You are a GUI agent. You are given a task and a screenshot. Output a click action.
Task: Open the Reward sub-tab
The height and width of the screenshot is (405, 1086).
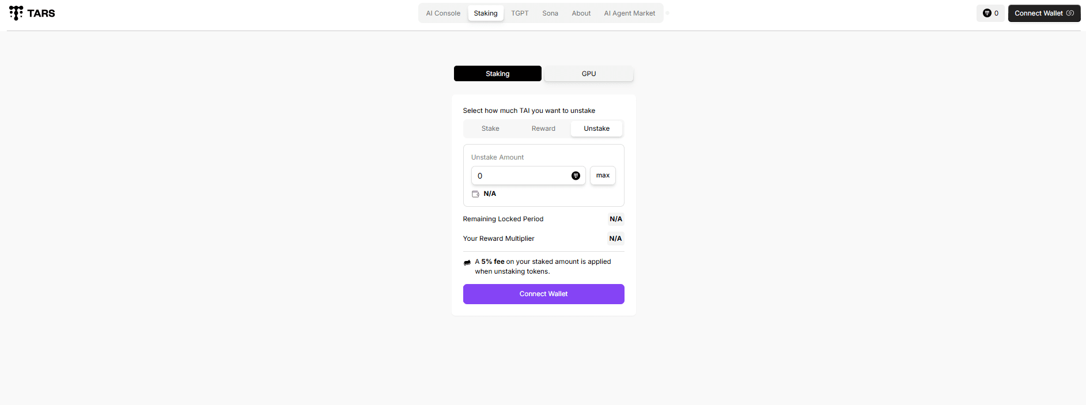coord(543,128)
